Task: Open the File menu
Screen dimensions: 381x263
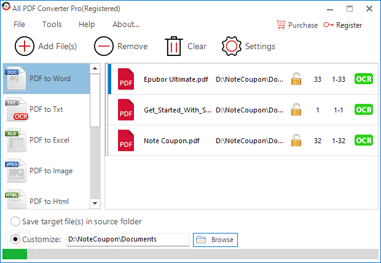Action: pos(19,25)
